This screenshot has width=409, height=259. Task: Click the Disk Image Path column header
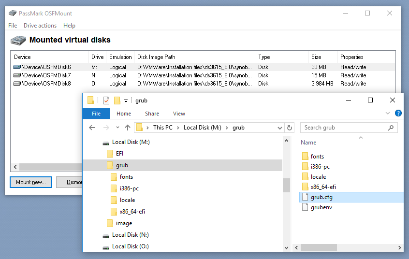tap(194, 57)
